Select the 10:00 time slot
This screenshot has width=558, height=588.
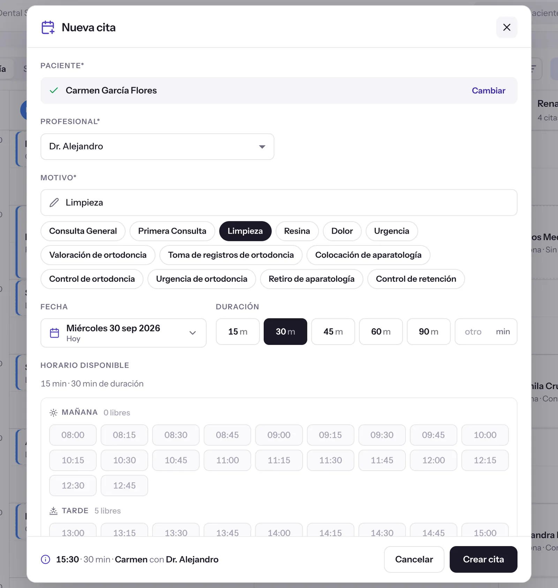485,435
